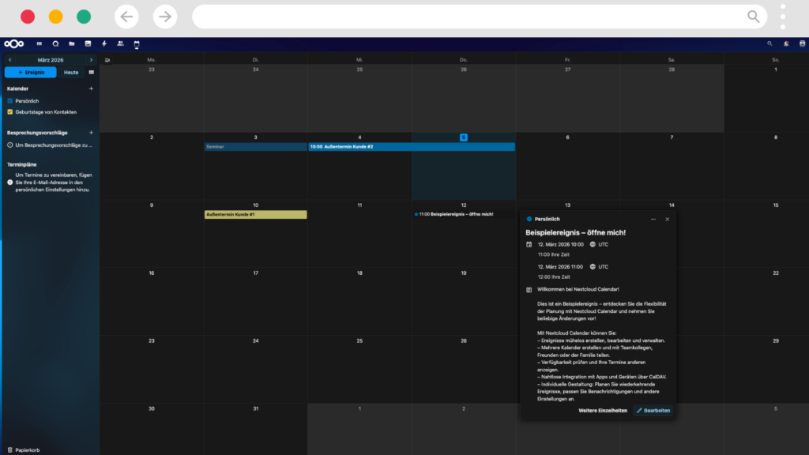Open unified search magnifier in Nextcloud header
Screen dimensions: 809x455
click(770, 43)
